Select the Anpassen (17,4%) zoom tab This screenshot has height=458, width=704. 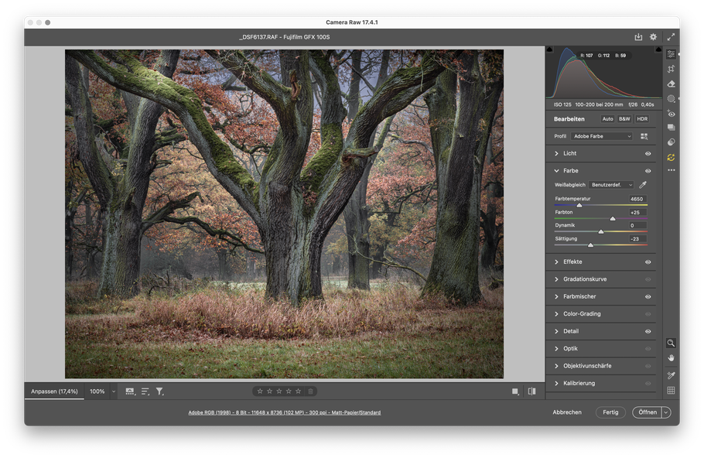point(54,391)
